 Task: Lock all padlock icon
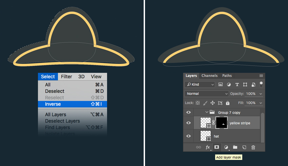(x=228, y=103)
